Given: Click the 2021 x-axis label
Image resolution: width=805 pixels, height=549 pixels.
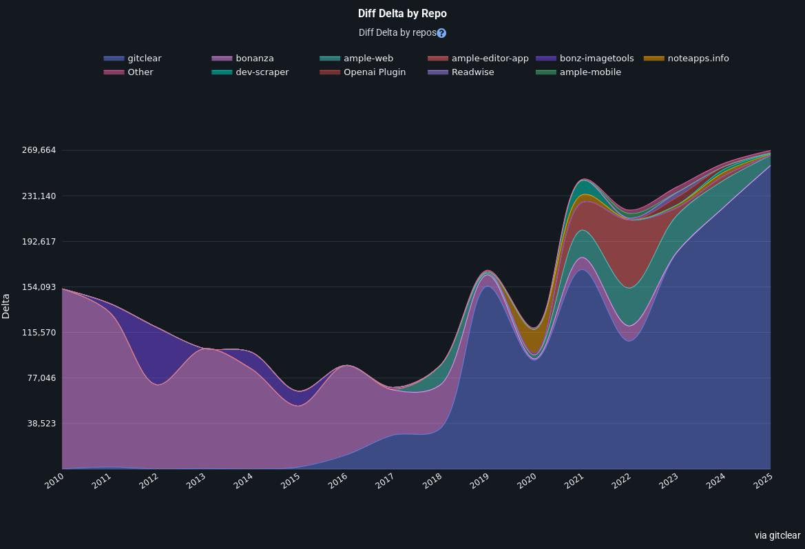Looking at the screenshot, I should [574, 481].
